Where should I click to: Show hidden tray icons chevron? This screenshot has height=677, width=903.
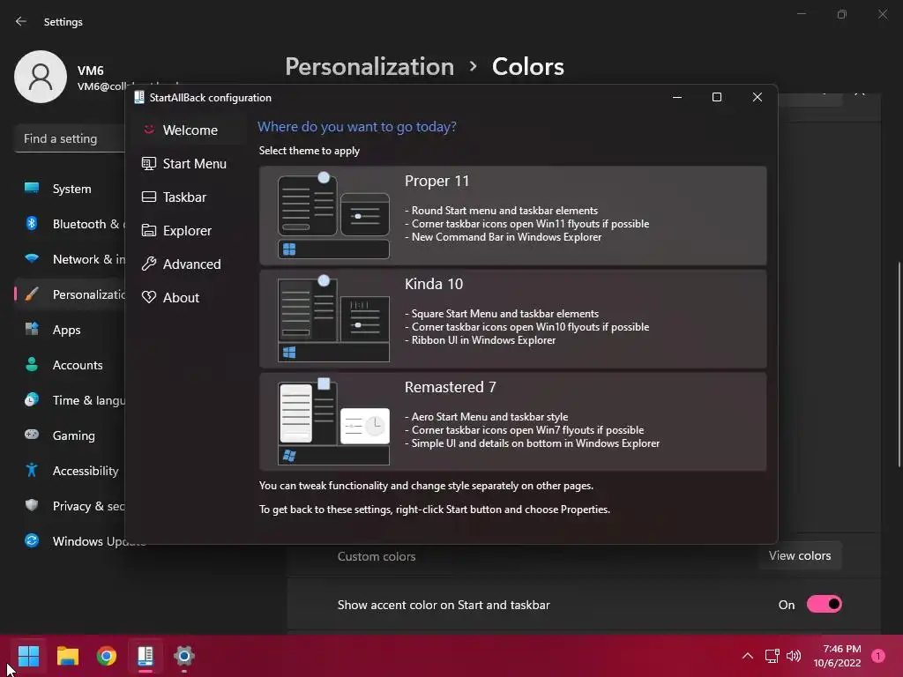[x=748, y=655]
